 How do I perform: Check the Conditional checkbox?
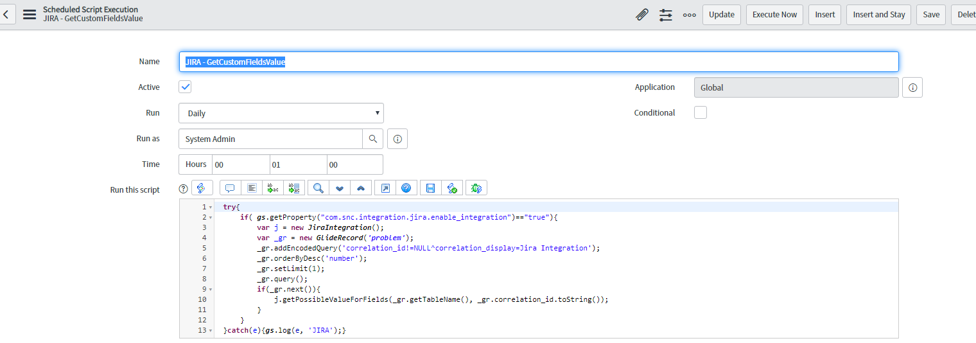click(x=701, y=112)
